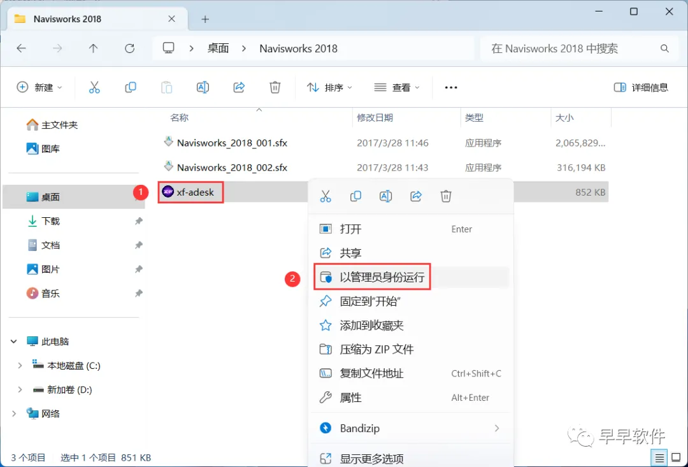Collapse the 此电脑 tree node
The width and height of the screenshot is (688, 467).
[13, 341]
